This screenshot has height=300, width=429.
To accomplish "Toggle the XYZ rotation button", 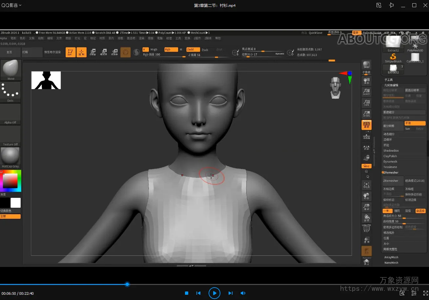I will point(366,166).
